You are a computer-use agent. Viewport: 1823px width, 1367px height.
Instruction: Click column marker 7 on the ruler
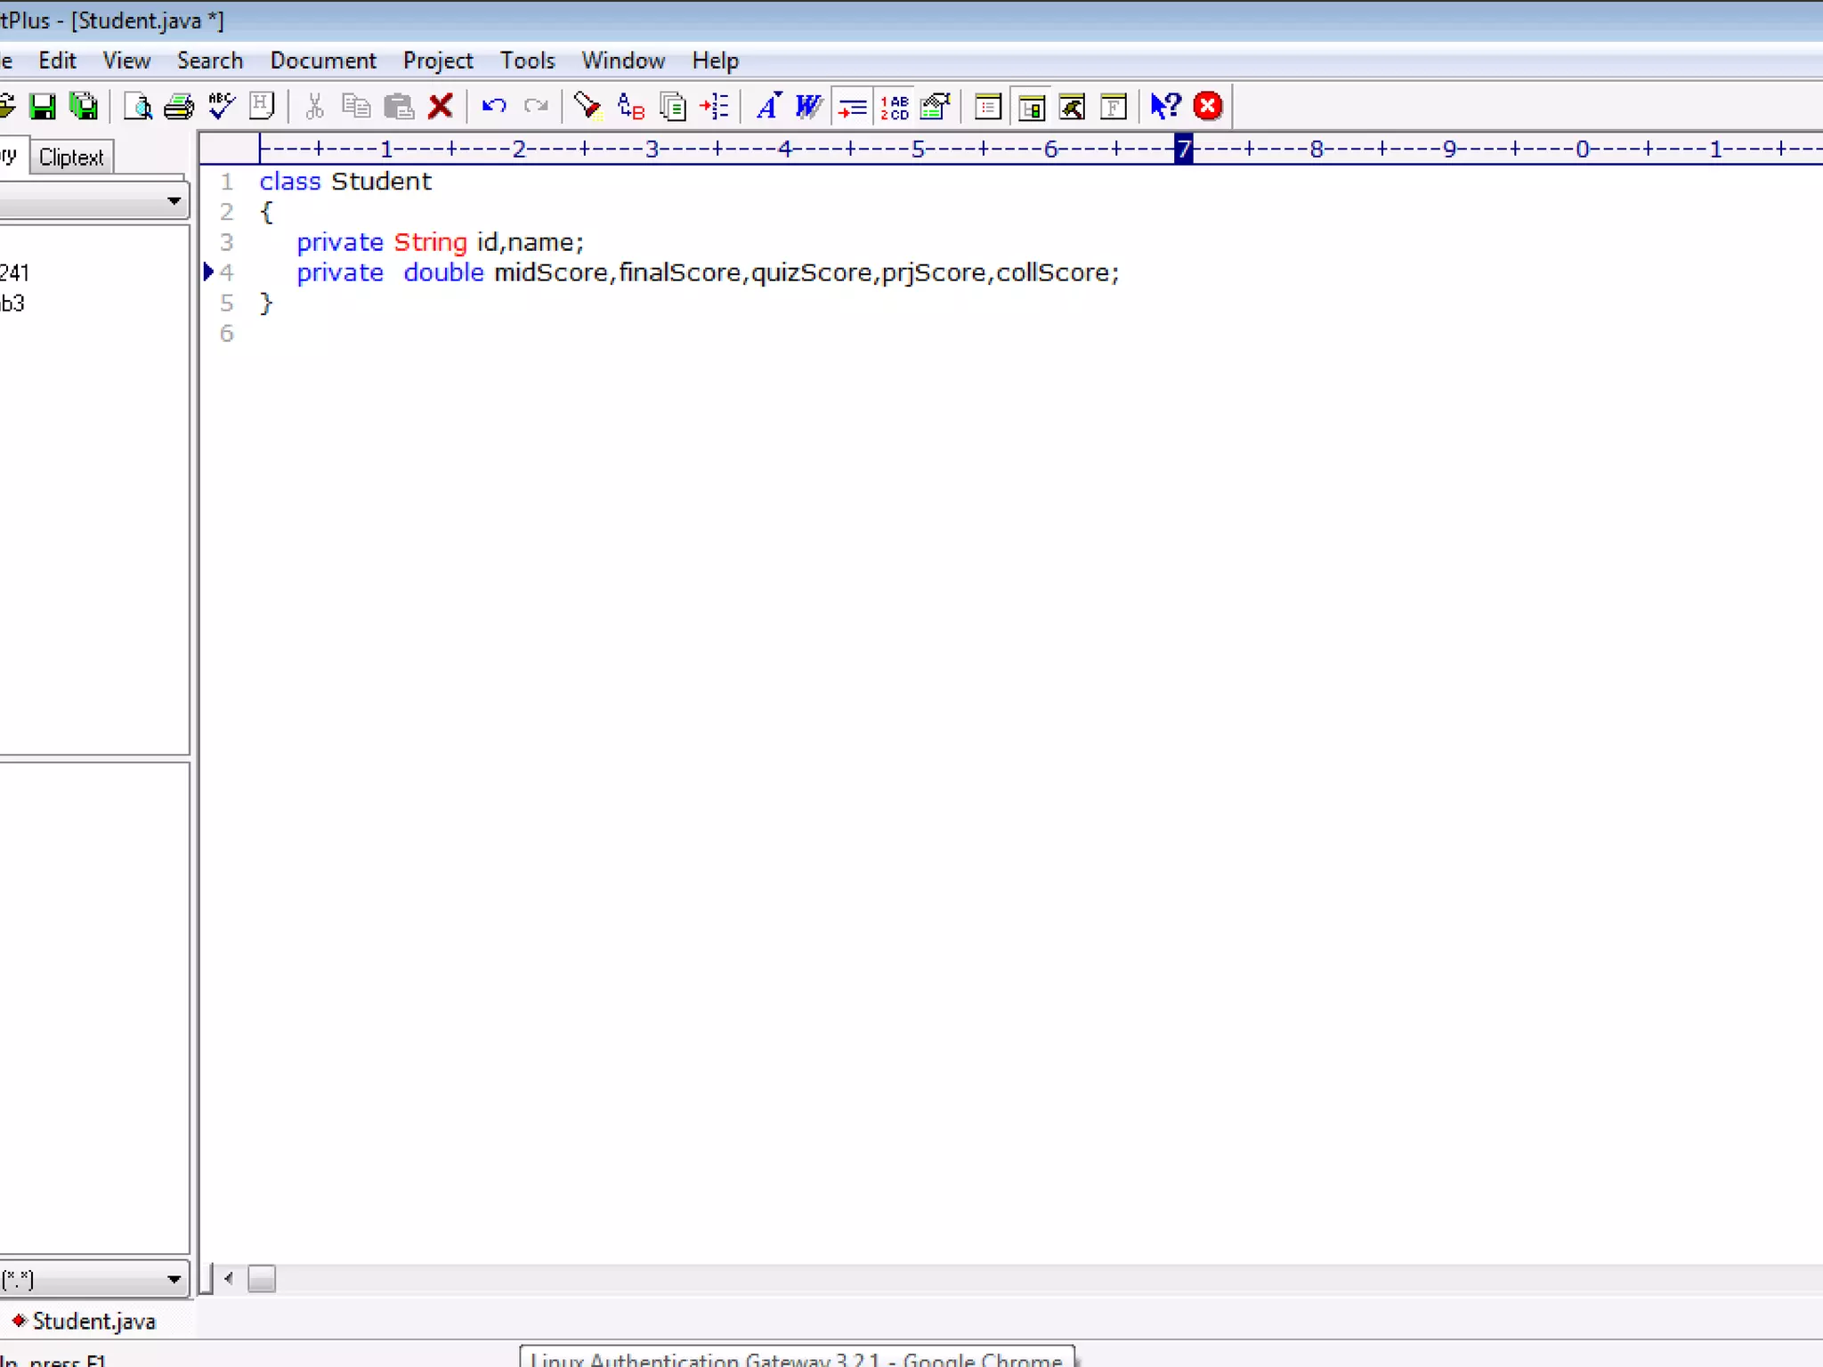(x=1183, y=149)
